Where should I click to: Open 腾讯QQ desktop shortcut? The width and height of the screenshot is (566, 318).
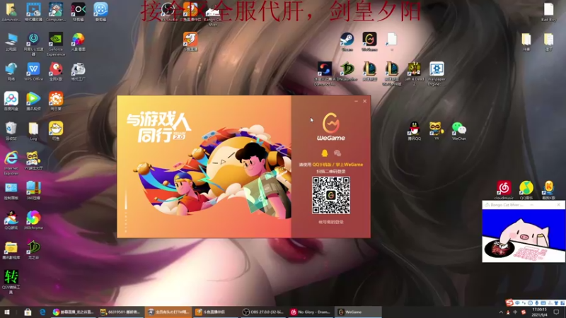(414, 131)
